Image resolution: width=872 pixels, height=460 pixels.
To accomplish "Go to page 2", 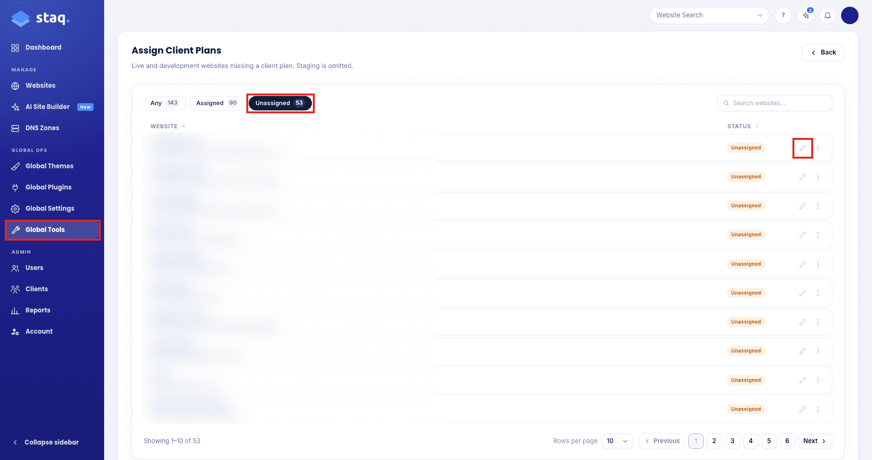I will pos(714,441).
